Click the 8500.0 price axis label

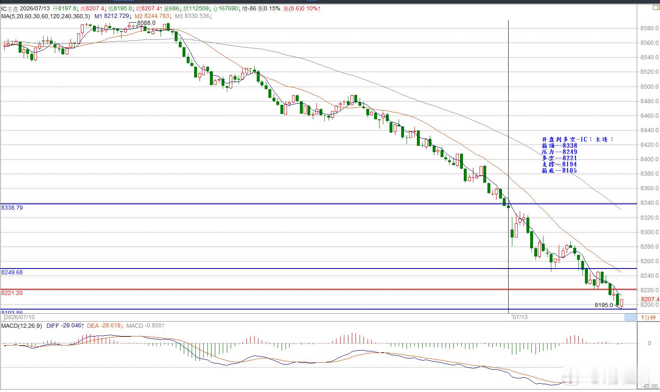[650, 87]
